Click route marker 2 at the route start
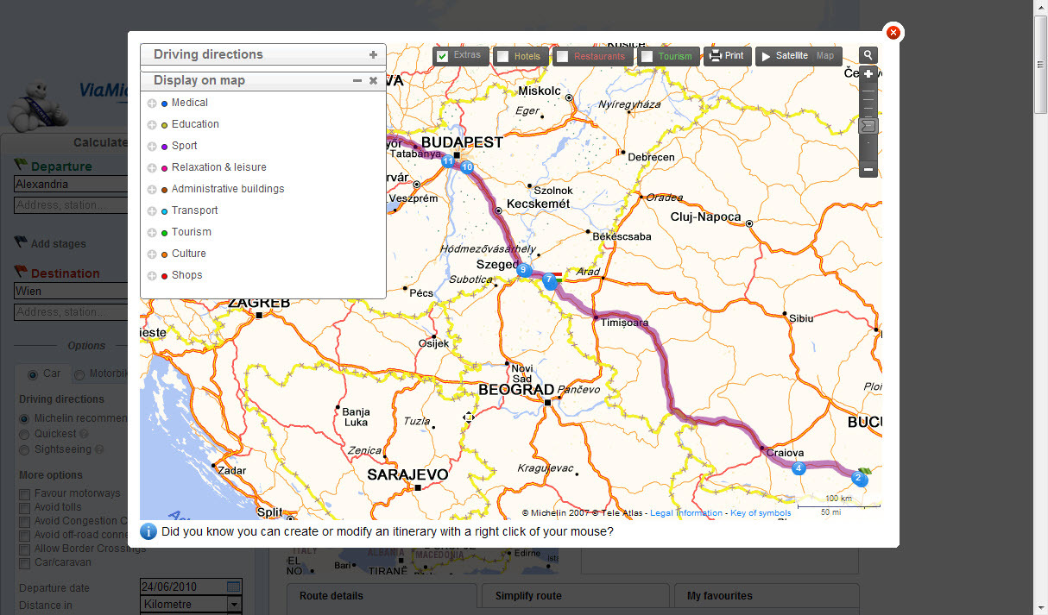The width and height of the screenshot is (1048, 615). point(858,477)
